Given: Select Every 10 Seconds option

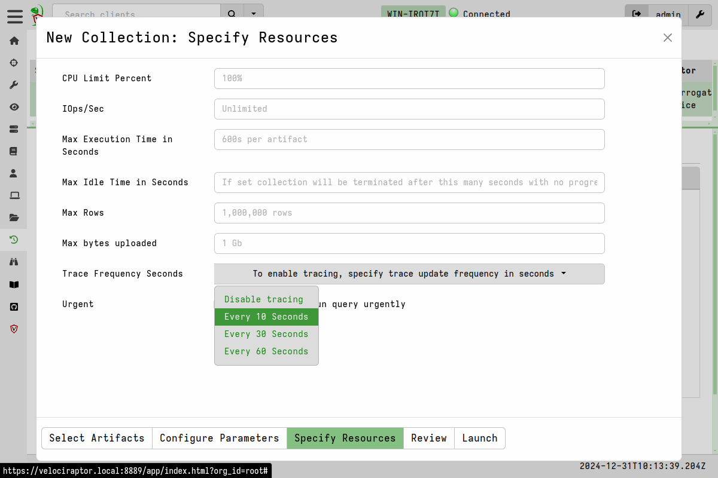Looking at the screenshot, I should click(266, 317).
